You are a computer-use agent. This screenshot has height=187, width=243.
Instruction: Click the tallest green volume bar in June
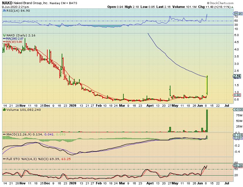pyautogui.click(x=207, y=121)
